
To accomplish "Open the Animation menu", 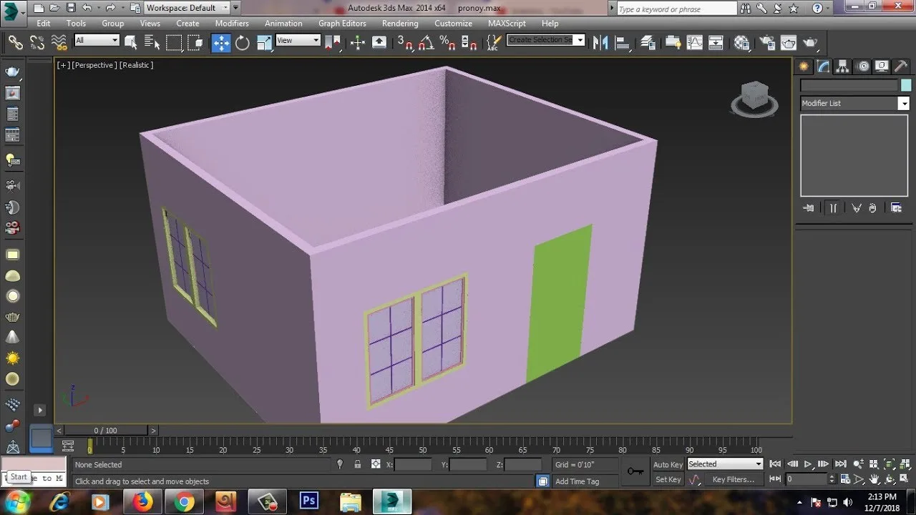I will [x=283, y=24].
